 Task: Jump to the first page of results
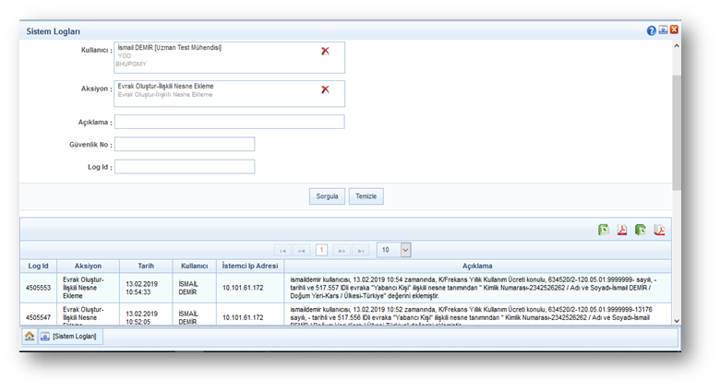[x=282, y=250]
